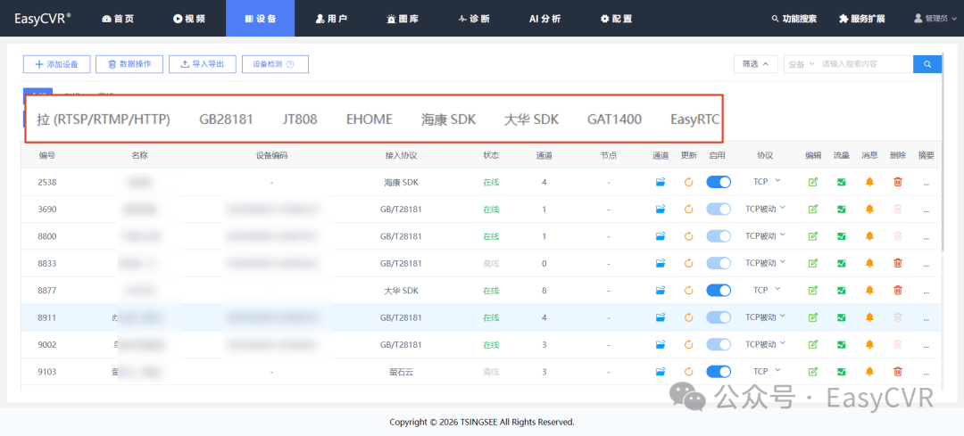The width and height of the screenshot is (964, 436).
Task: View traffic chart for device 8911
Action: click(x=841, y=317)
